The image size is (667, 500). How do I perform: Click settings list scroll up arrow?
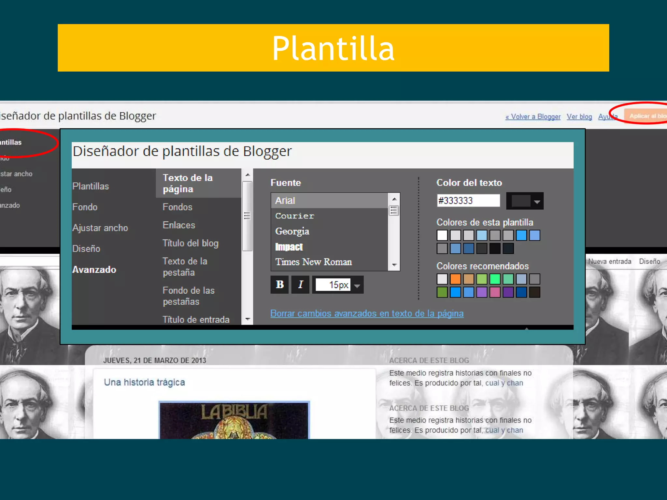point(248,175)
